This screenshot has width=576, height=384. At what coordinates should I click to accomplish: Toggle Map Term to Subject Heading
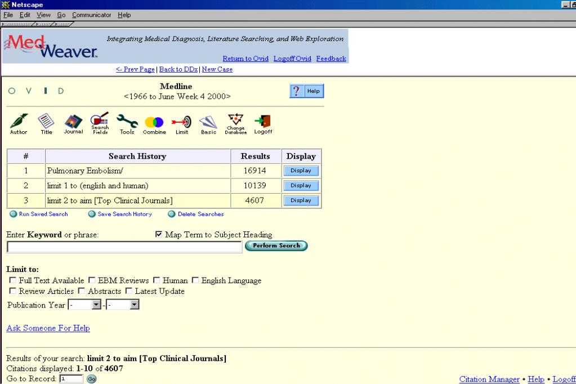click(159, 234)
